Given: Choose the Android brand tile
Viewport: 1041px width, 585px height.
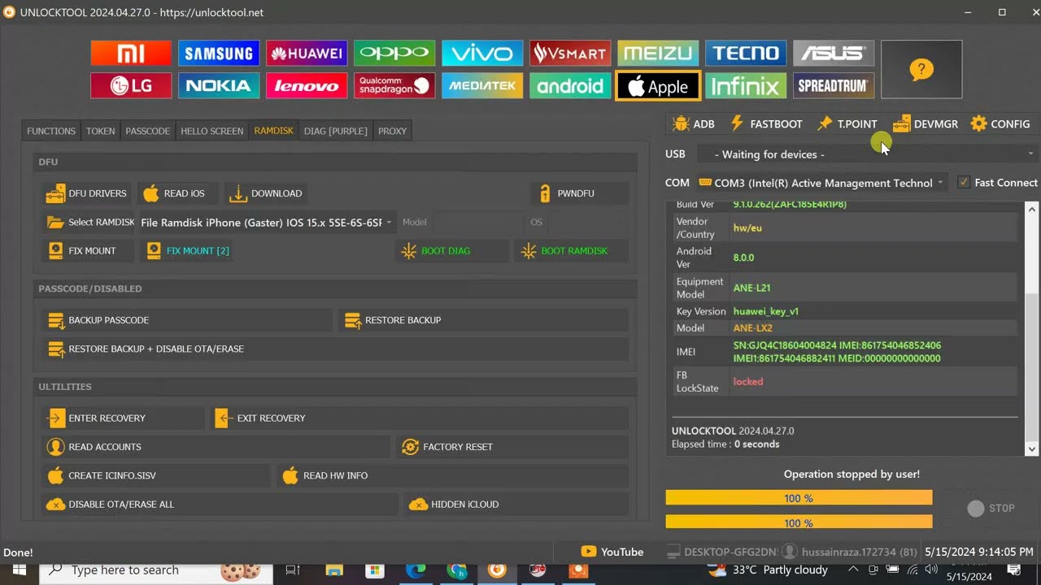Looking at the screenshot, I should pyautogui.click(x=570, y=85).
